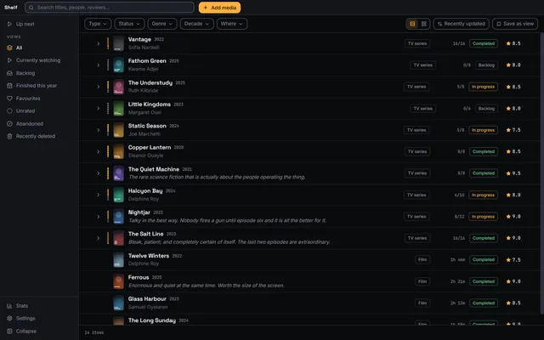Select the Currently watching view
The image size is (544, 340).
[x=39, y=60]
